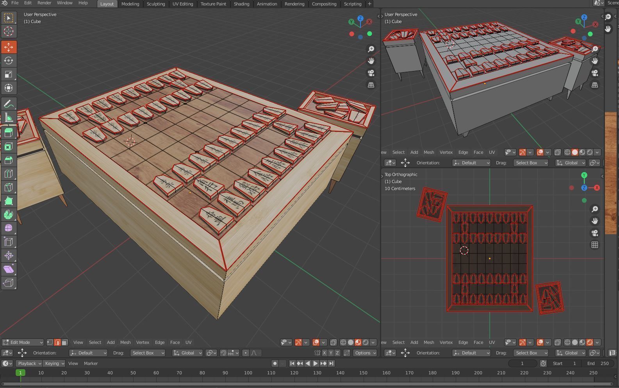619x388 pixels.
Task: Toggle overlays in top-right viewport header
Action: [x=540, y=152]
